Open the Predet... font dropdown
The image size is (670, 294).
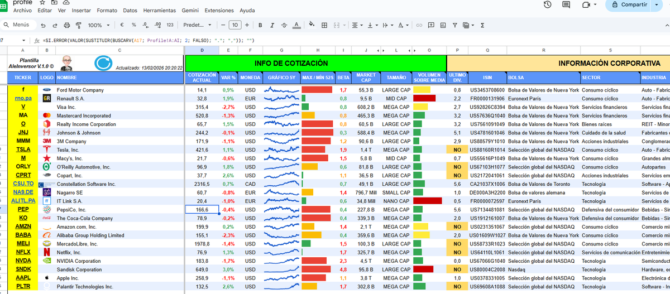point(198,25)
